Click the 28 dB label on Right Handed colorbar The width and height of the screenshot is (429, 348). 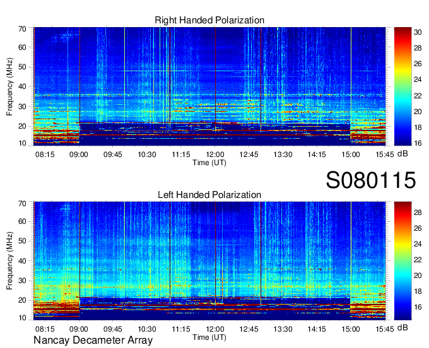pos(418,48)
